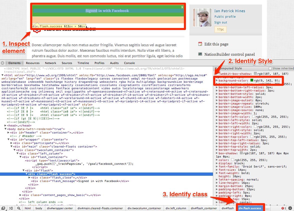
Task: Collapse the body node in DOM tree
Action: point(6,129)
